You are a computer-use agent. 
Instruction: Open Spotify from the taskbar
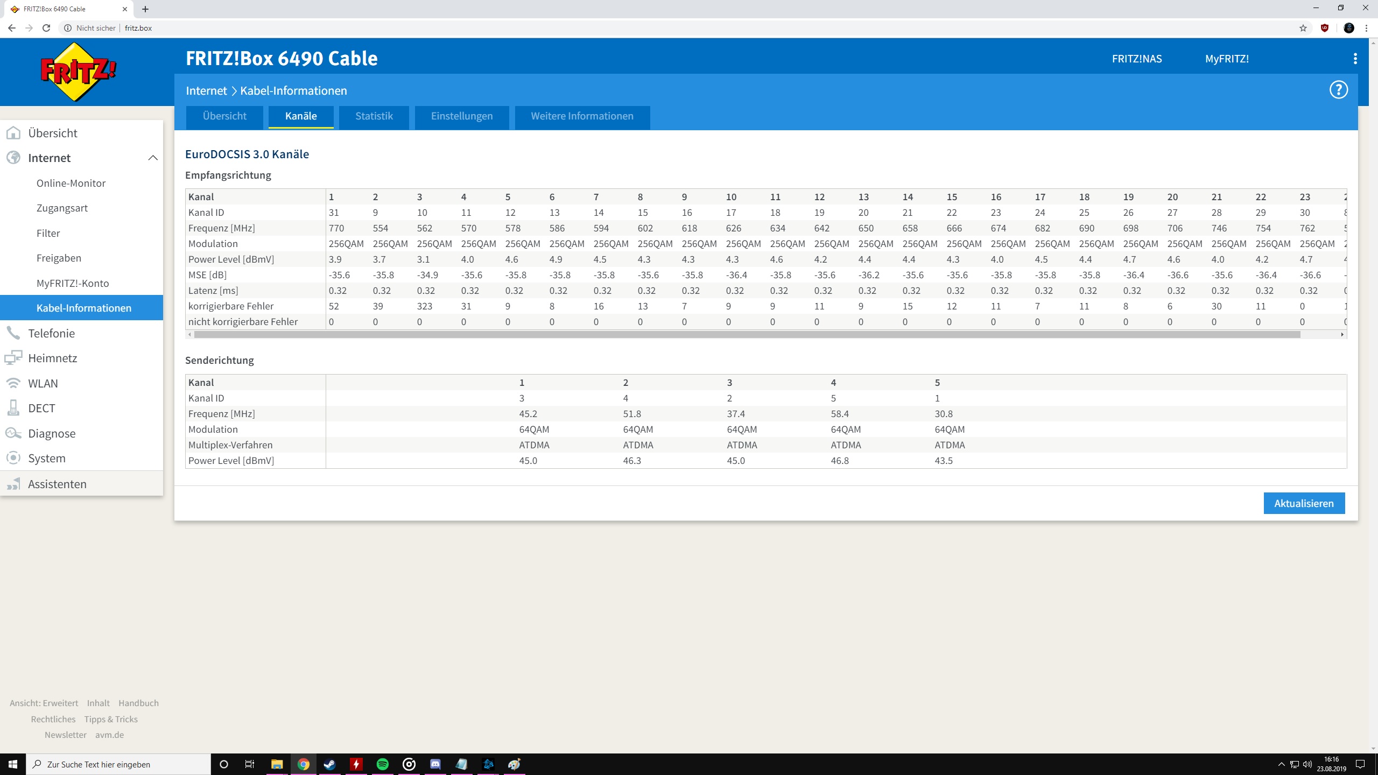pos(382,764)
